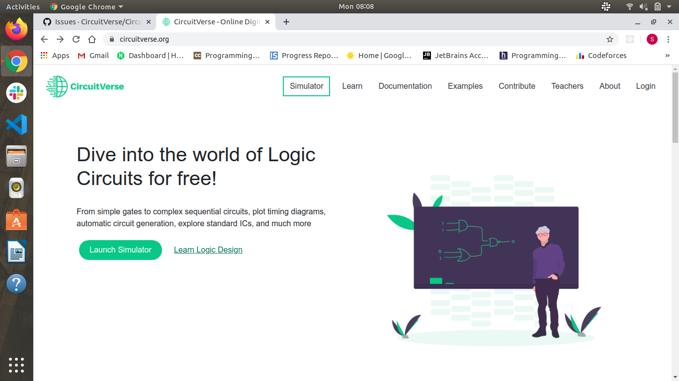Open the Gmail bookmark
Viewport: 679px width, 381px height.
point(93,56)
